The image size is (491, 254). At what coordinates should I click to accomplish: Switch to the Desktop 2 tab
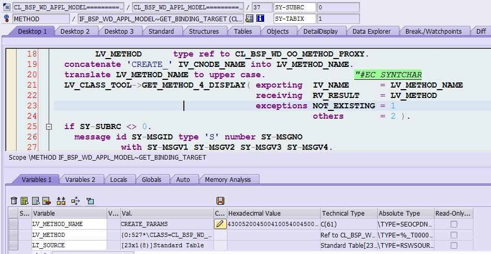[75, 31]
